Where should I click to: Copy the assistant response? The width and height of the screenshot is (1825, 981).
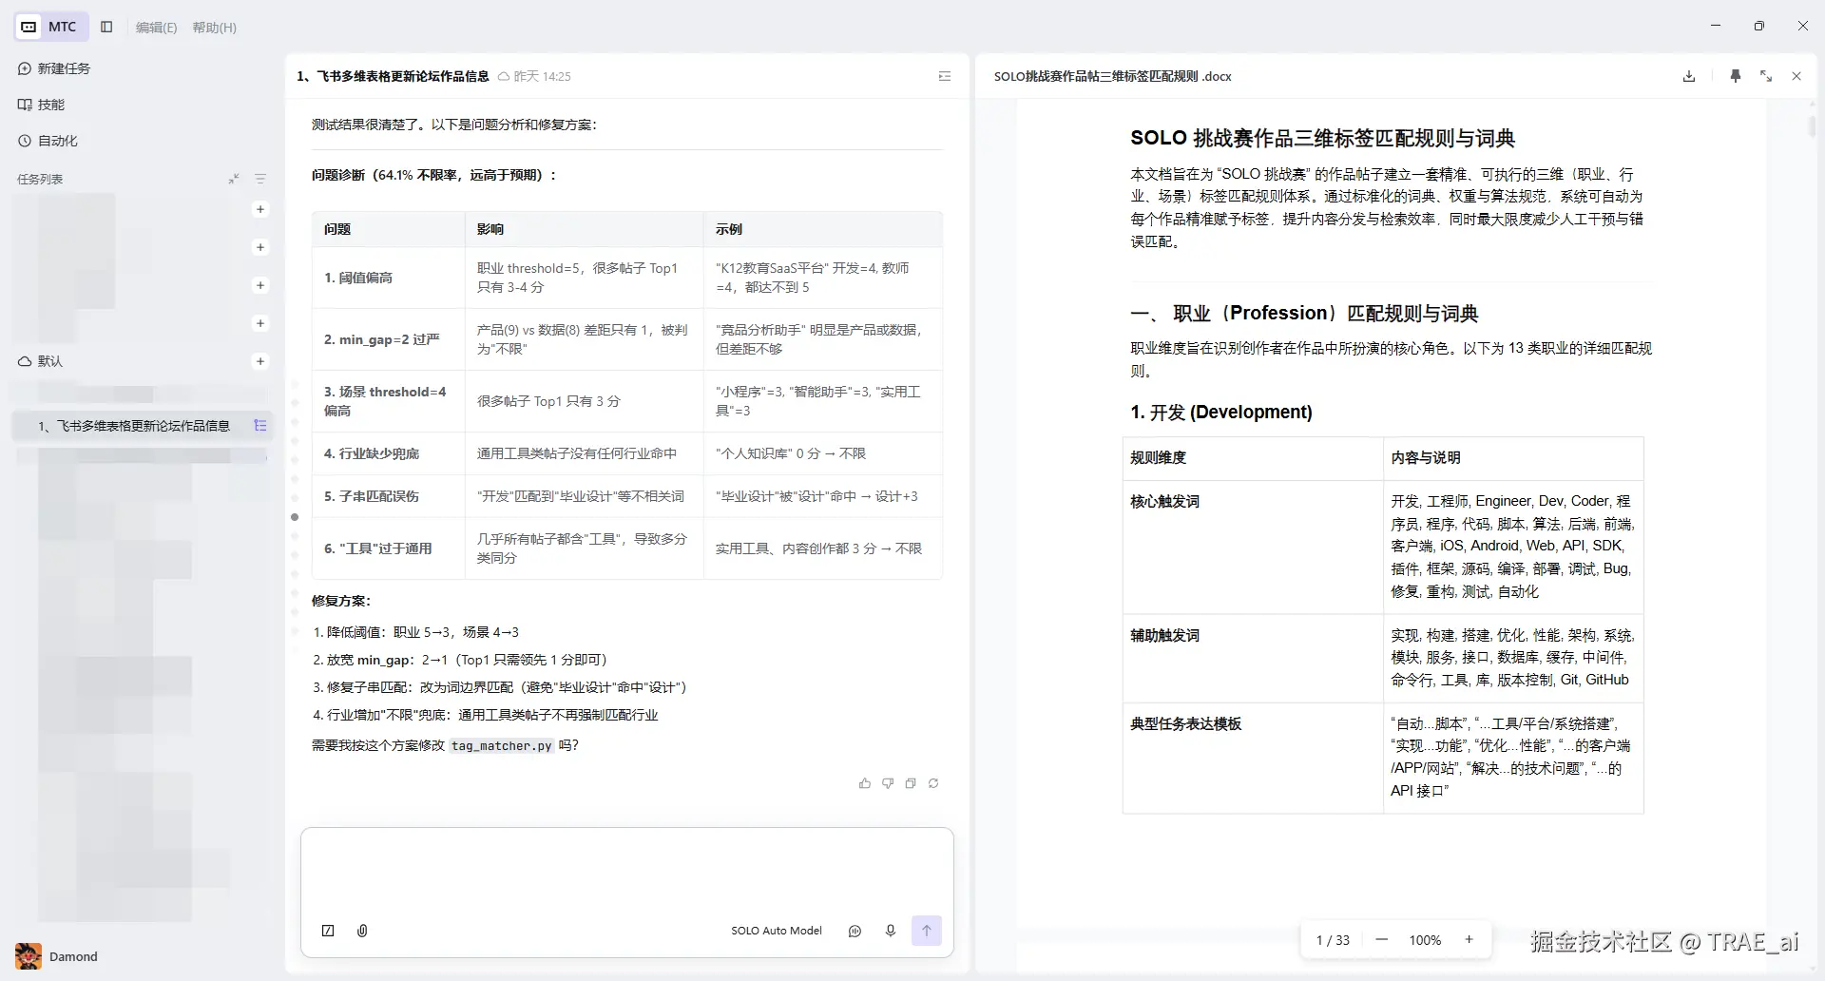coord(911,783)
